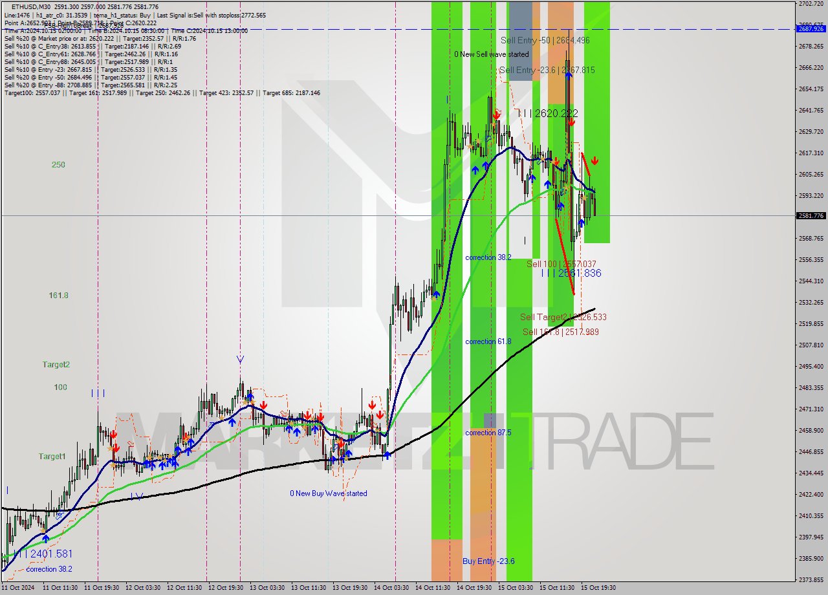This screenshot has height=595, width=828.
Task: Click the '14 Oct 03:30' time label
Action: pos(391,588)
